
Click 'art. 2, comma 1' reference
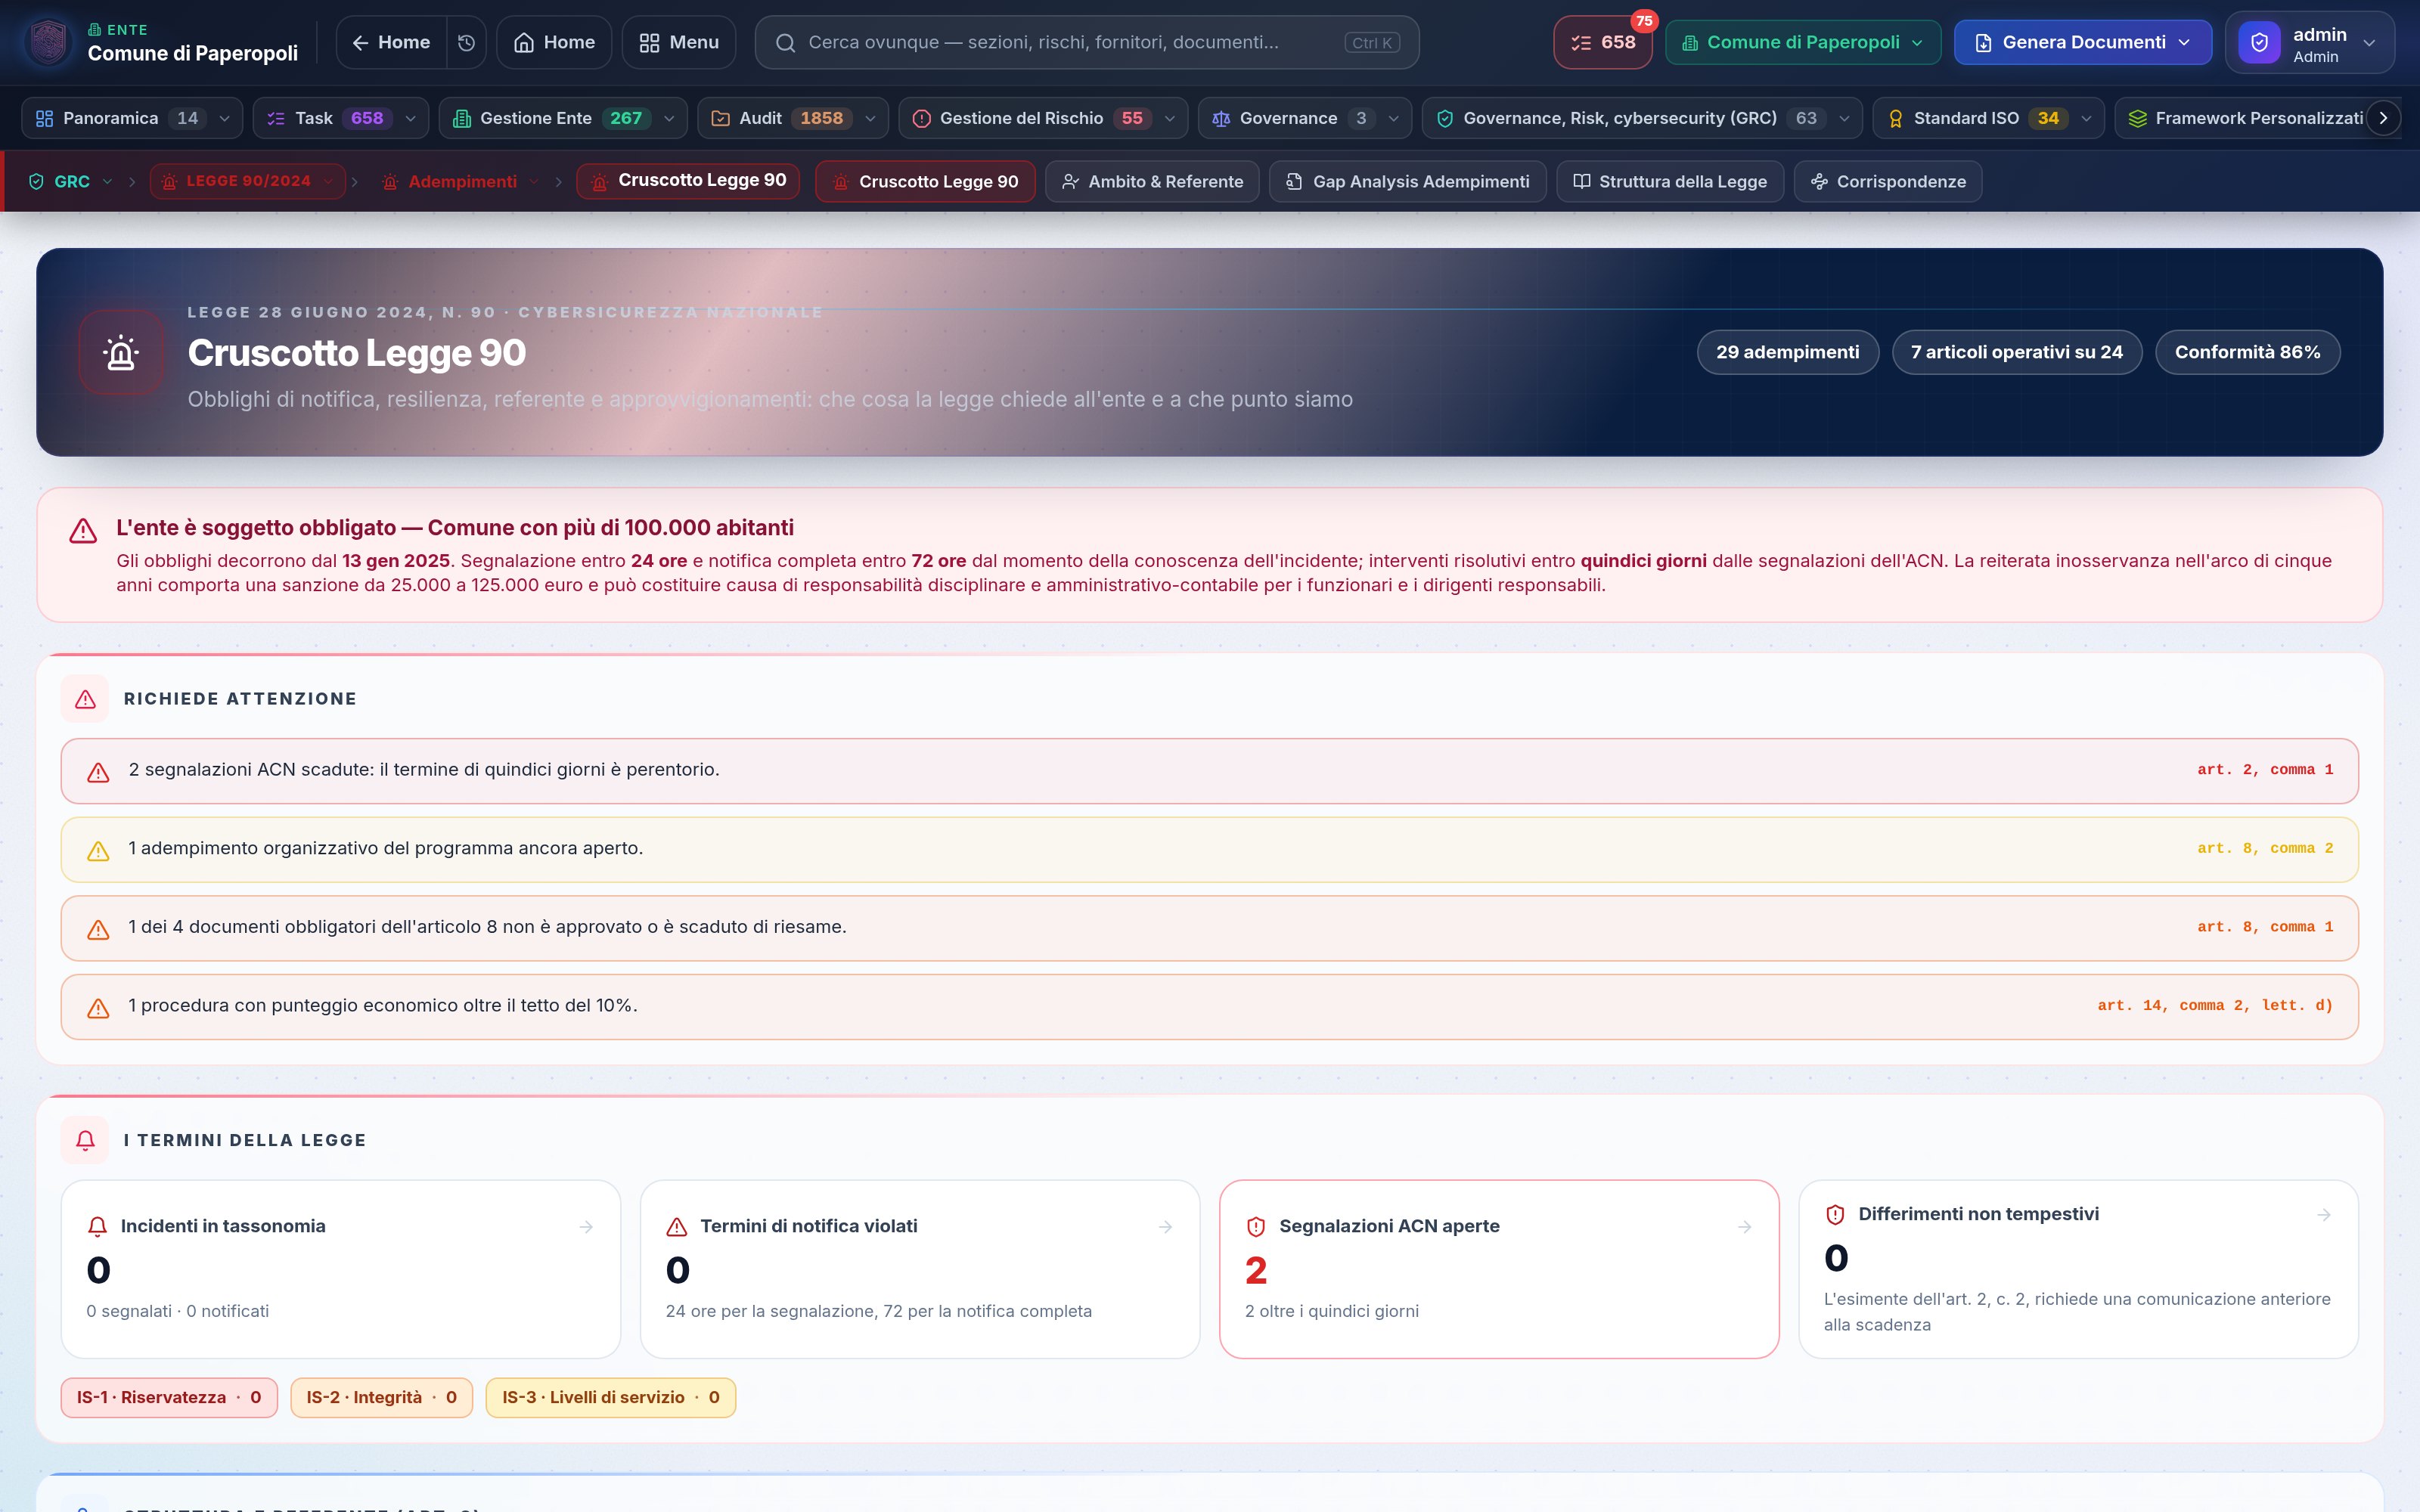click(x=2265, y=770)
